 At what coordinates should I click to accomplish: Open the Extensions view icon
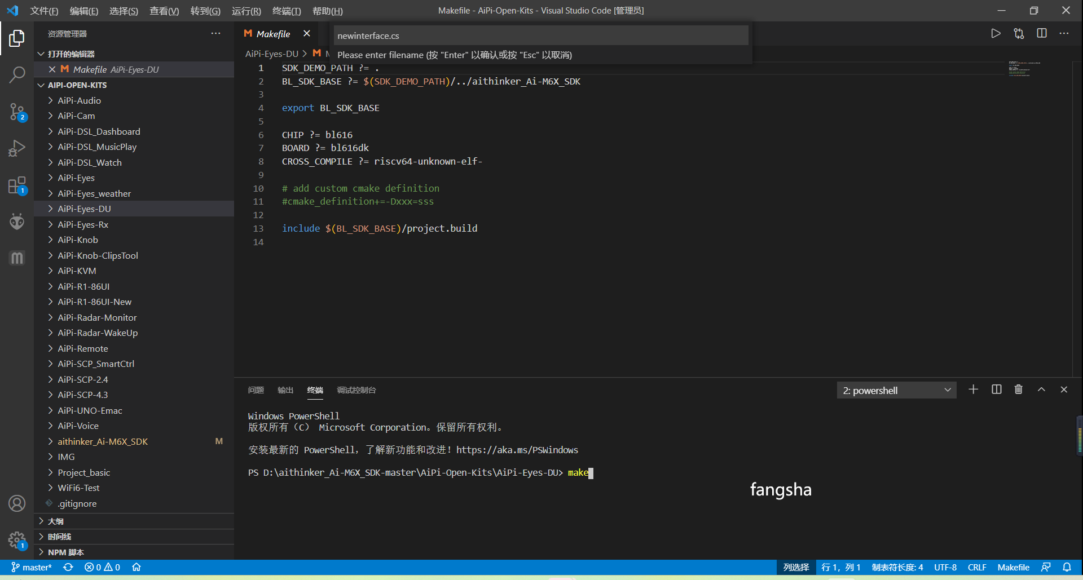17,185
